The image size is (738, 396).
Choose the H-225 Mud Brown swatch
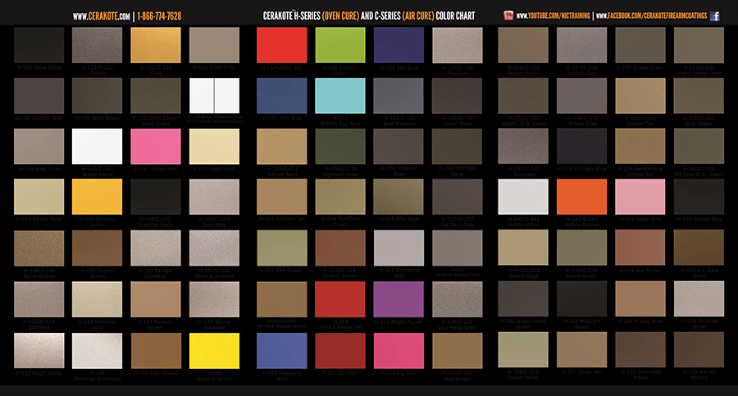(x=458, y=351)
